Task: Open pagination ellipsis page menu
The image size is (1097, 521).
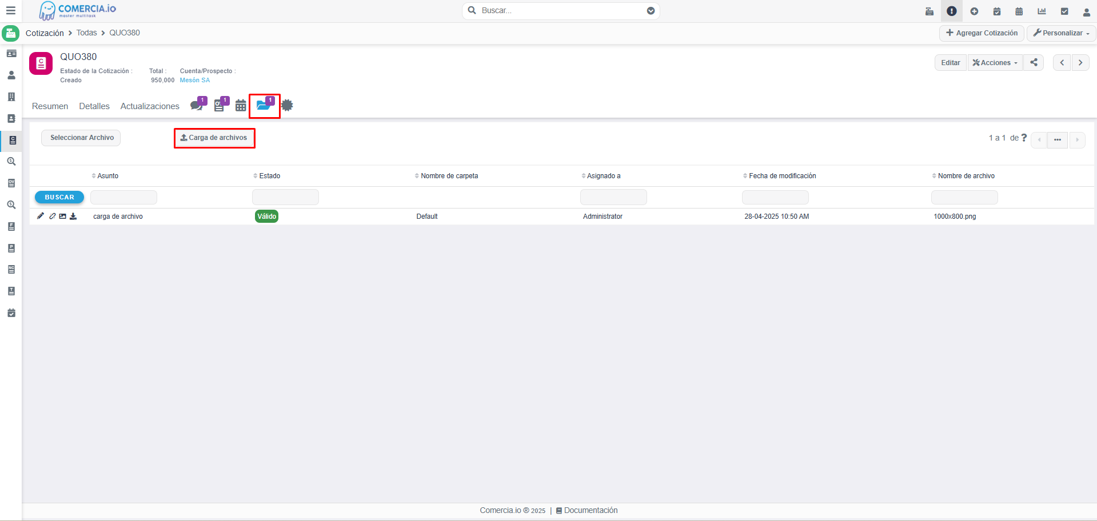Action: pyautogui.click(x=1058, y=140)
